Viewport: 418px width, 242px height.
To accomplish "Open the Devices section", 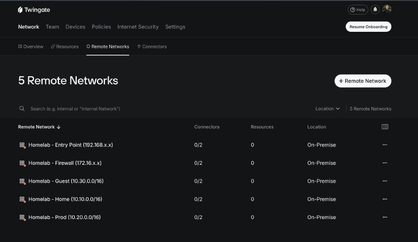I will (75, 27).
